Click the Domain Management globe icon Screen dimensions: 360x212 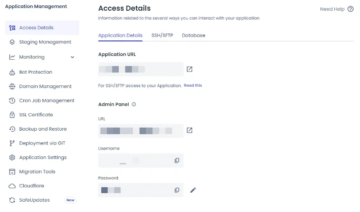[x=12, y=86]
